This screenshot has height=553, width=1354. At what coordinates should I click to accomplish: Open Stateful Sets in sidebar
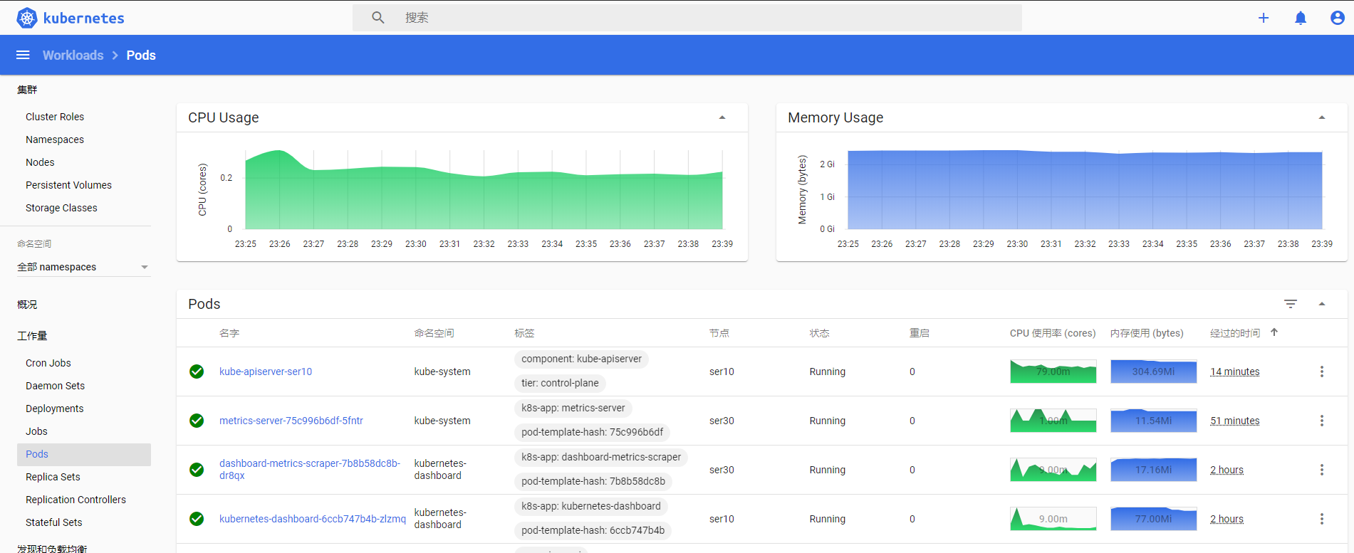coord(53,522)
